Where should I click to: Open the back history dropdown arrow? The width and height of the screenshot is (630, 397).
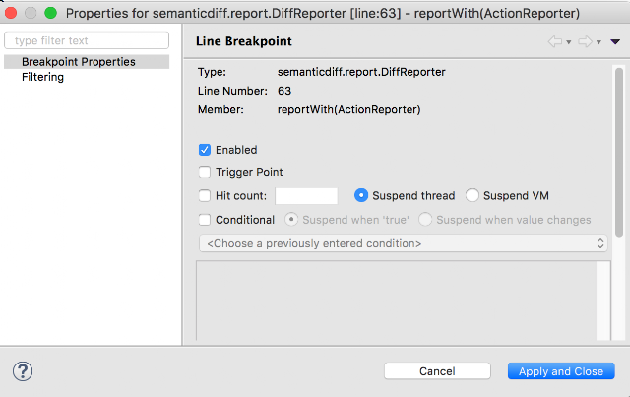pyautogui.click(x=569, y=42)
